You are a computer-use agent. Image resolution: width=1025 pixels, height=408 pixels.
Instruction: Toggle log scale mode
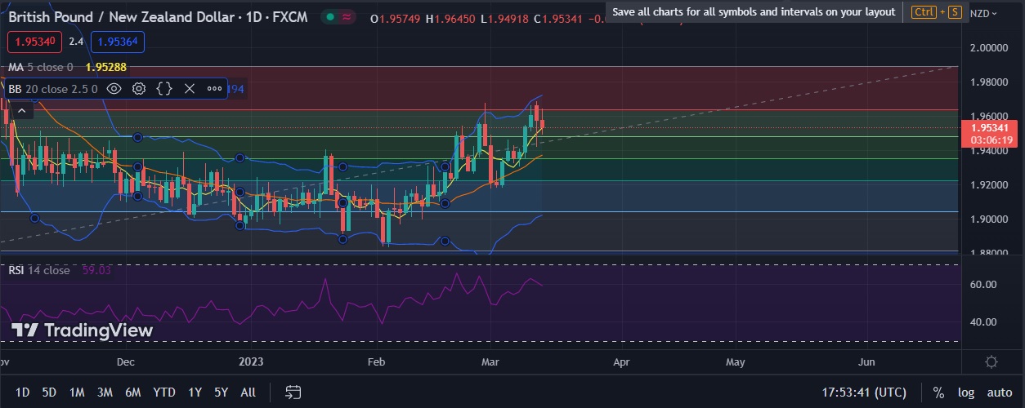(965, 392)
